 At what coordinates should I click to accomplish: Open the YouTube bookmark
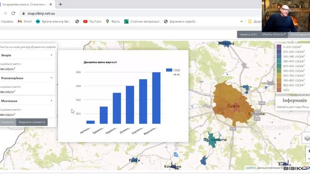click(x=93, y=21)
